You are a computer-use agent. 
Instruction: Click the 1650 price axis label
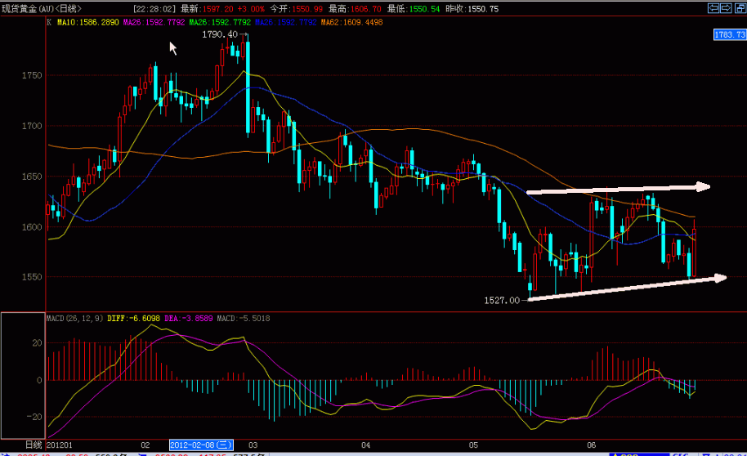pos(31,177)
